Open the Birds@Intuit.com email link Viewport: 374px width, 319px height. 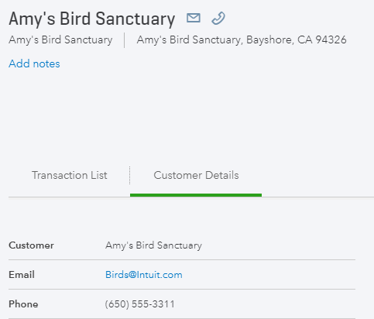[144, 275]
